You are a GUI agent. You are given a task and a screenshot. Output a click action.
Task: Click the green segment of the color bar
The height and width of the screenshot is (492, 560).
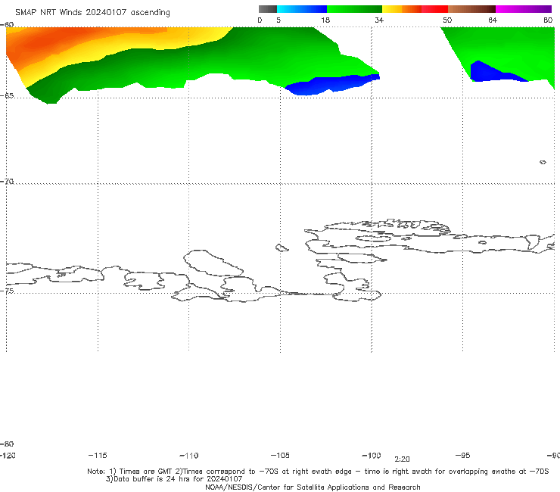(354, 9)
